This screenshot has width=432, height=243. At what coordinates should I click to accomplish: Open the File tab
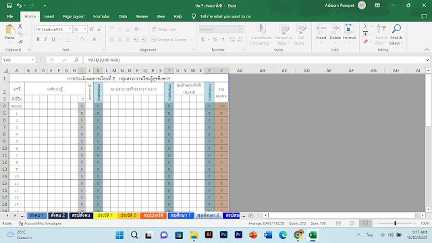click(10, 16)
